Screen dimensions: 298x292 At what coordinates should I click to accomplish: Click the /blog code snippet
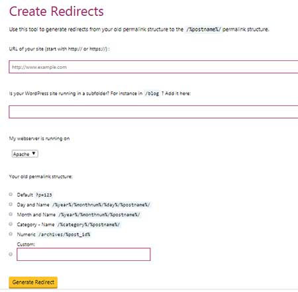(x=152, y=93)
